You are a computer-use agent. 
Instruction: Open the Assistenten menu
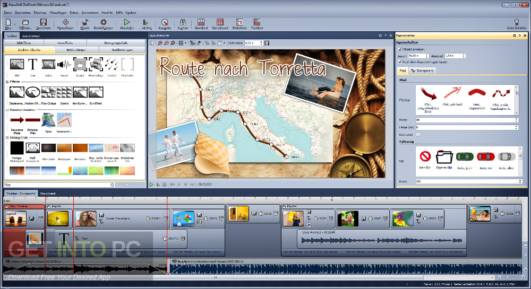[x=90, y=13]
